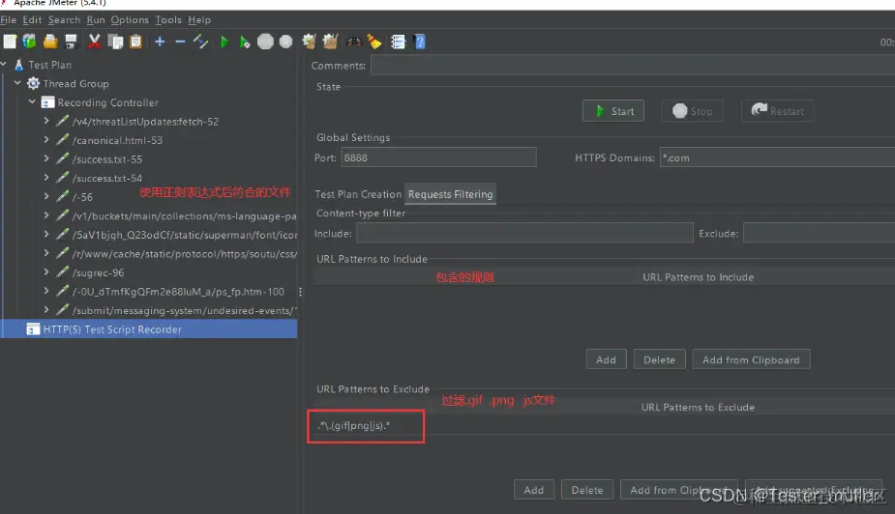Open the File menu

pyautogui.click(x=8, y=20)
